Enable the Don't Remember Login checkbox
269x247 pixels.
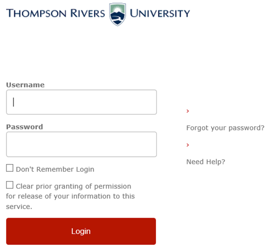(x=10, y=168)
